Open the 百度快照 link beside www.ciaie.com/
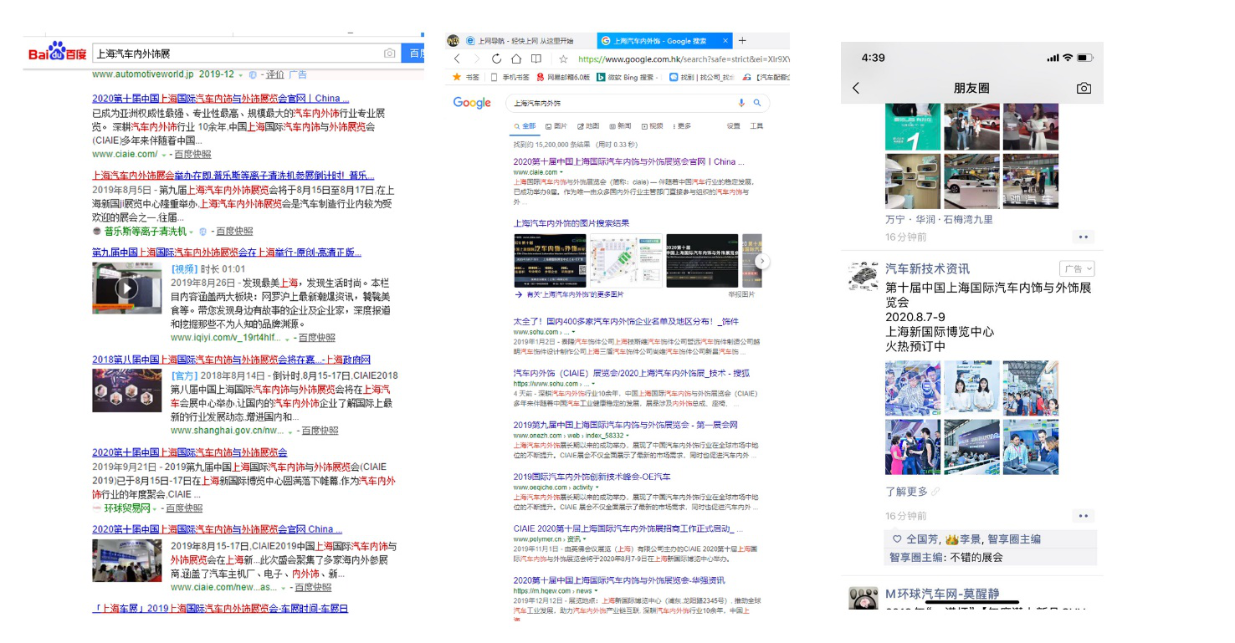Image resolution: width=1235 pixels, height=643 pixels. (192, 154)
